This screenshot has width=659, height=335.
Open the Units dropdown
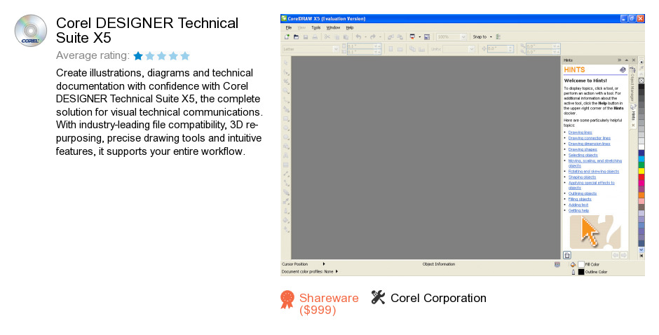pos(472,49)
